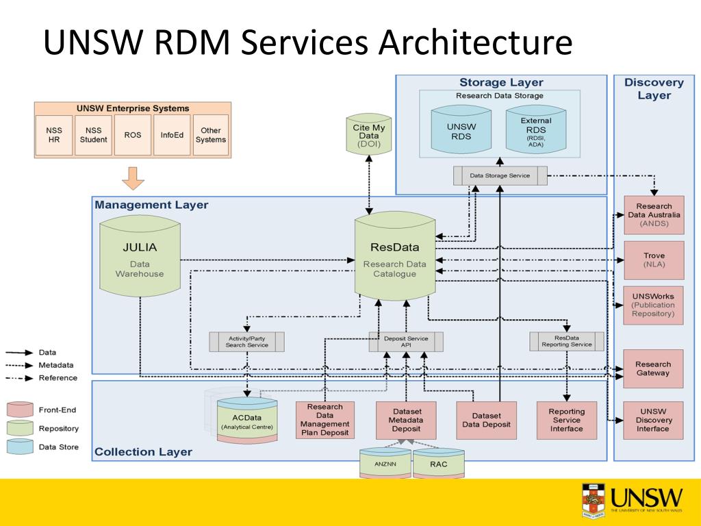Click the ANZNN cylinder
The height and width of the screenshot is (526, 701).
(385, 464)
